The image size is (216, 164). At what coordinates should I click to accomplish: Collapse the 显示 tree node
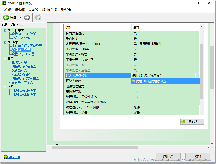pos(5,59)
